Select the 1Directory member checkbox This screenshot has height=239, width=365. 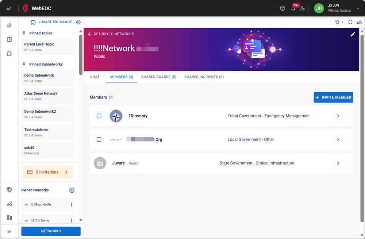click(99, 116)
